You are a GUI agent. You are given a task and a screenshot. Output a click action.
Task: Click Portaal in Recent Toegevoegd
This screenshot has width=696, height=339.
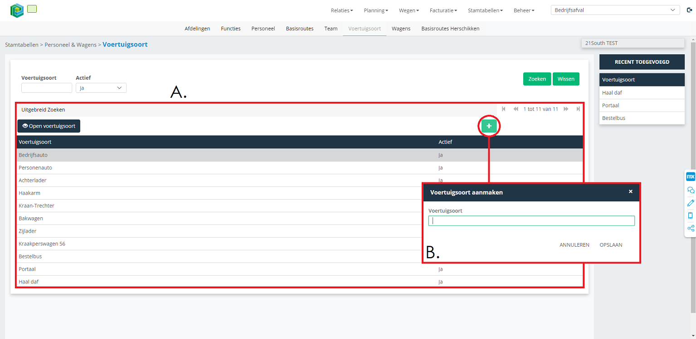642,105
